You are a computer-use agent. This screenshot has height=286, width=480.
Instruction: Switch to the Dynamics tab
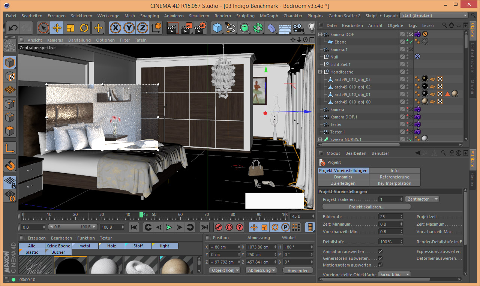[x=343, y=177]
